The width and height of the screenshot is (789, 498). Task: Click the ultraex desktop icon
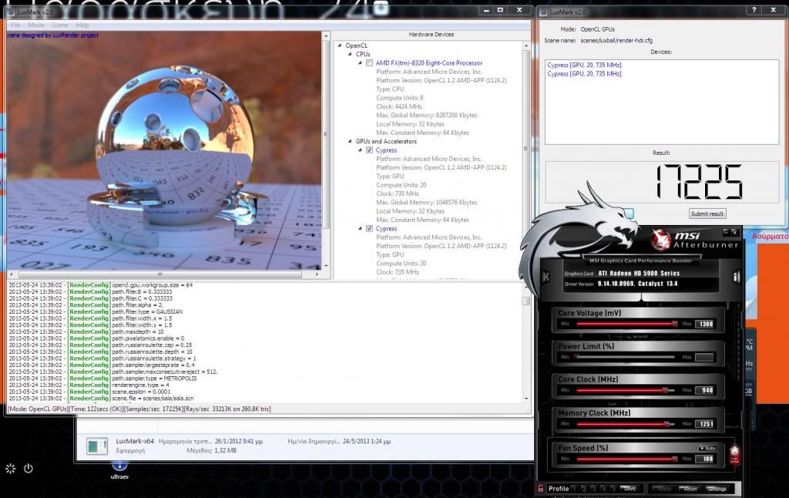[119, 470]
